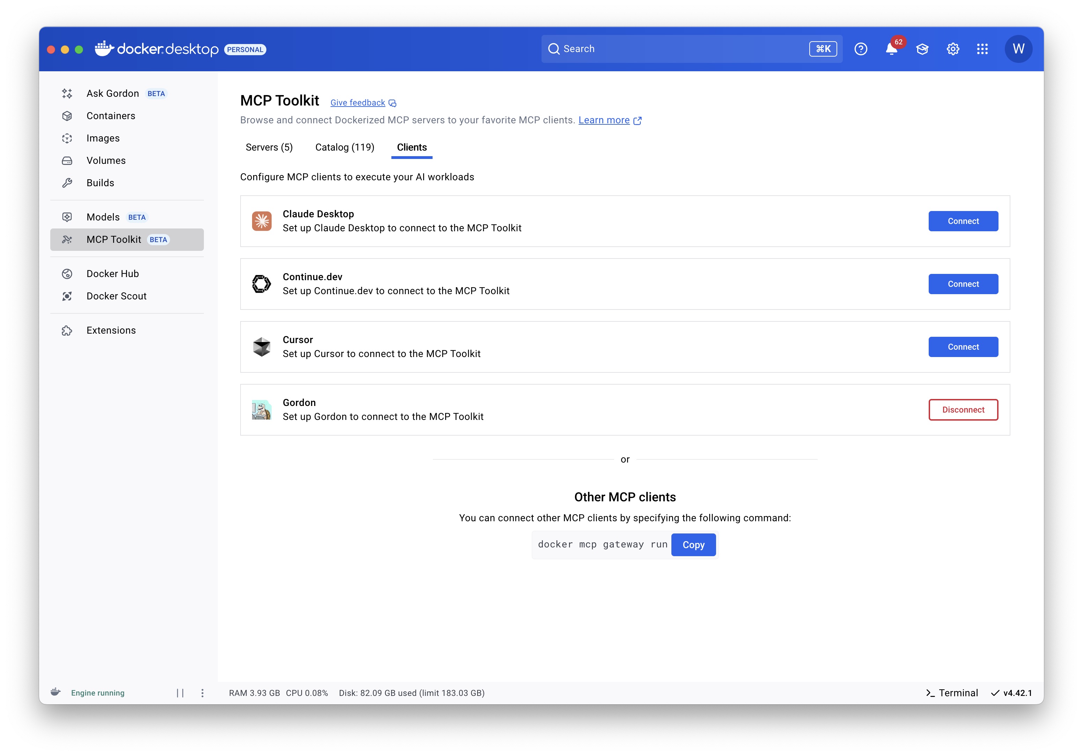Open the Give feedback link

coord(358,103)
